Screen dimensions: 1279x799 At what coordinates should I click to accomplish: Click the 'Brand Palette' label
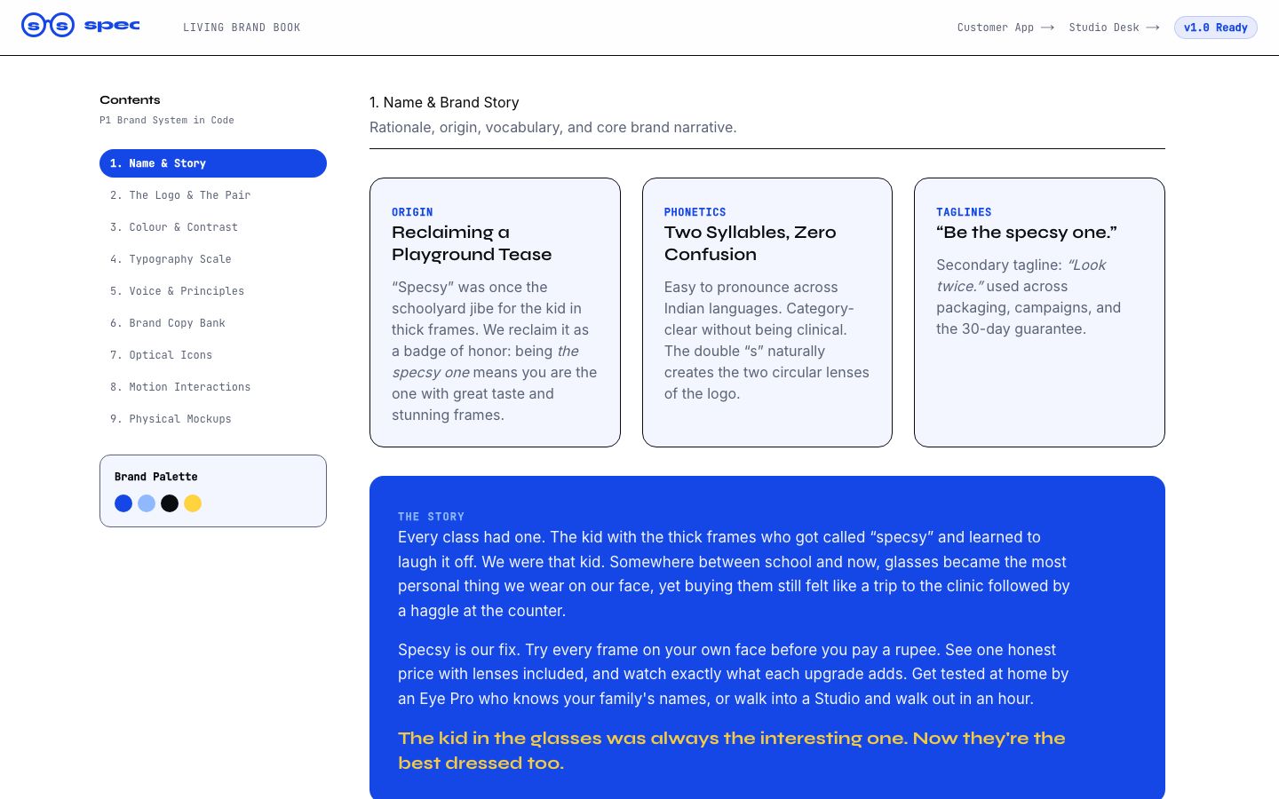(x=156, y=477)
